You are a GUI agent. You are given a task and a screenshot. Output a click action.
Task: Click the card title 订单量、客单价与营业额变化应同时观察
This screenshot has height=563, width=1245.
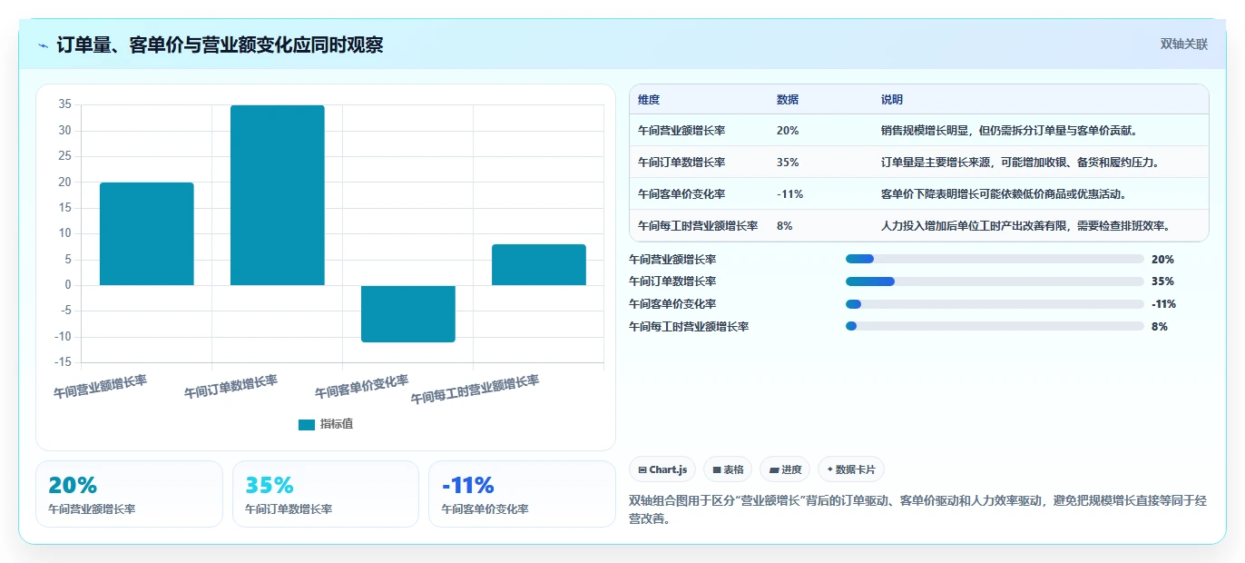pyautogui.click(x=220, y=44)
